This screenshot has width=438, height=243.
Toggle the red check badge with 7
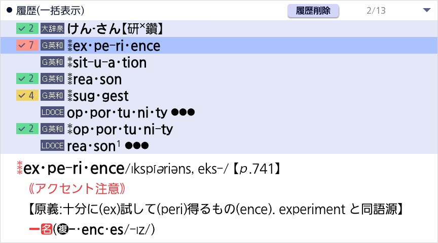point(27,46)
